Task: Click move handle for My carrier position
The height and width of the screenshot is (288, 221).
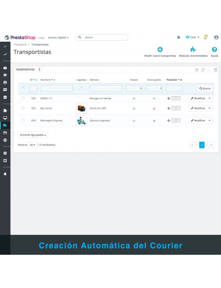Action: pyautogui.click(x=168, y=109)
